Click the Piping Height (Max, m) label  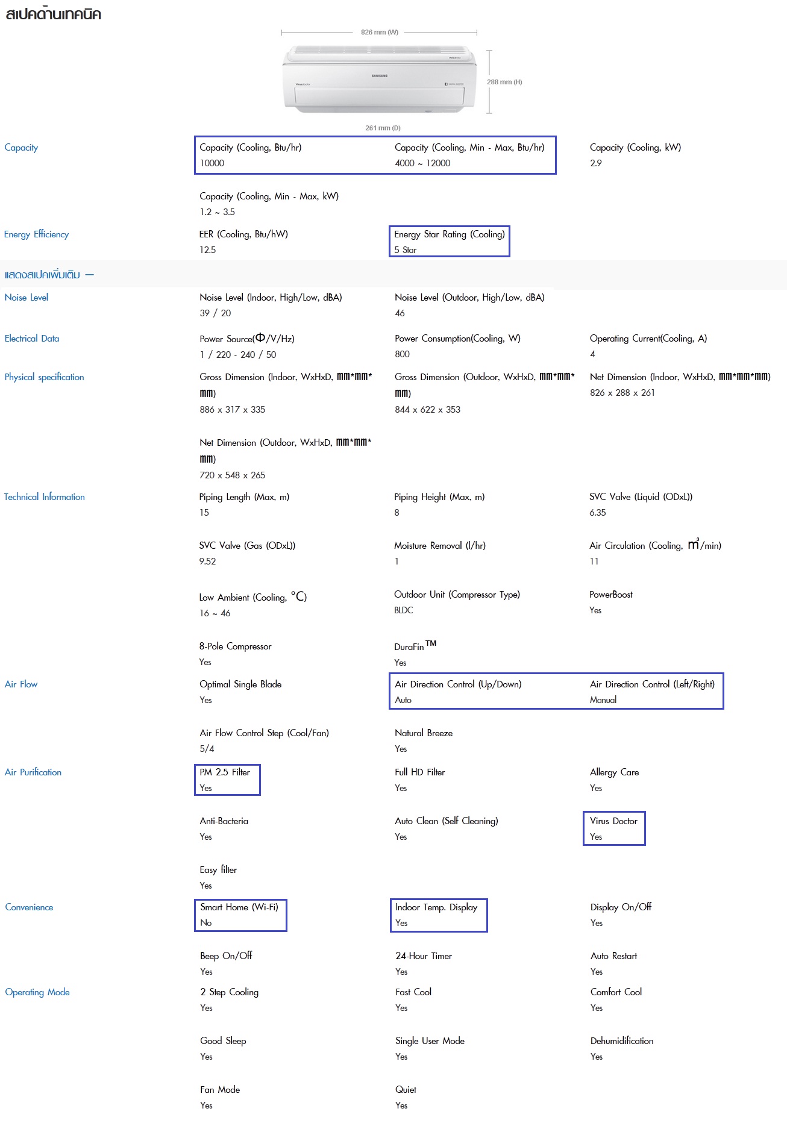439,497
